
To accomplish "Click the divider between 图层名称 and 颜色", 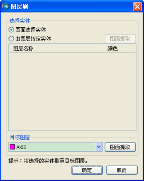I will coord(97,48).
